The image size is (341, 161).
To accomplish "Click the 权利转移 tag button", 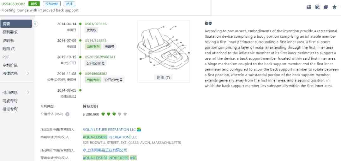I will tap(52, 4).
